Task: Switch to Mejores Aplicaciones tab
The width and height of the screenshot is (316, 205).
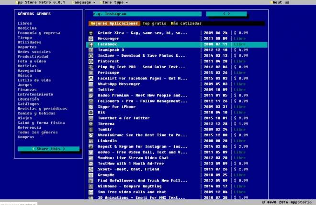Action: (114, 23)
